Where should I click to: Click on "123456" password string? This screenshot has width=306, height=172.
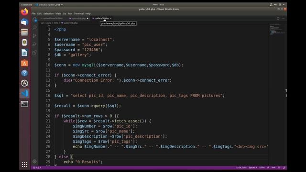tap(91, 50)
